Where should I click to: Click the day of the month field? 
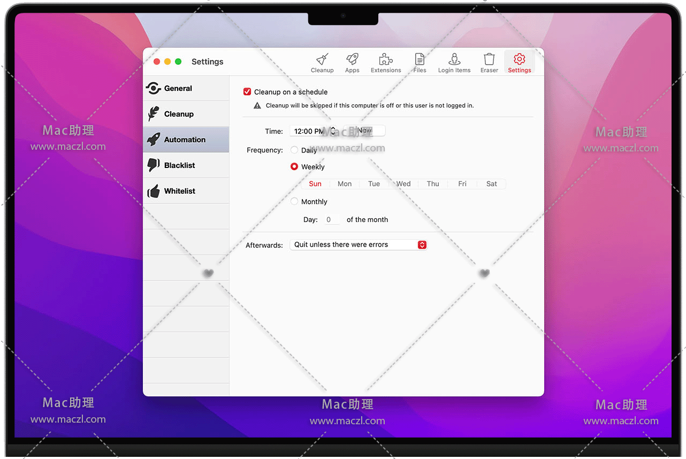(330, 220)
